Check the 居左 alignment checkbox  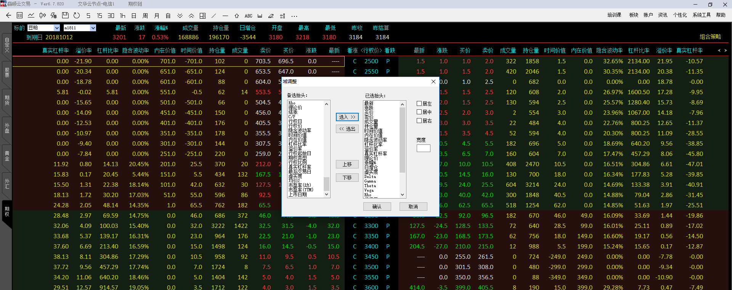(419, 104)
